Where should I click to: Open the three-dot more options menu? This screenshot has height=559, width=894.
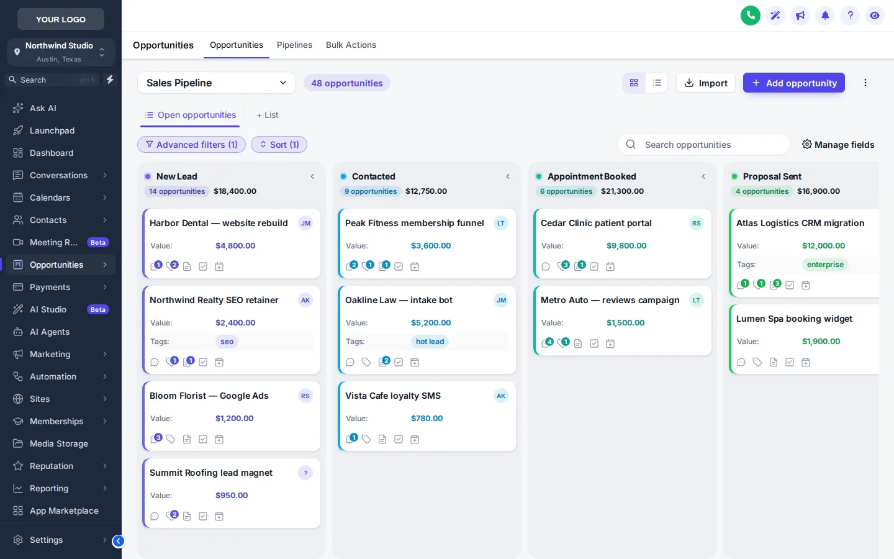[865, 83]
